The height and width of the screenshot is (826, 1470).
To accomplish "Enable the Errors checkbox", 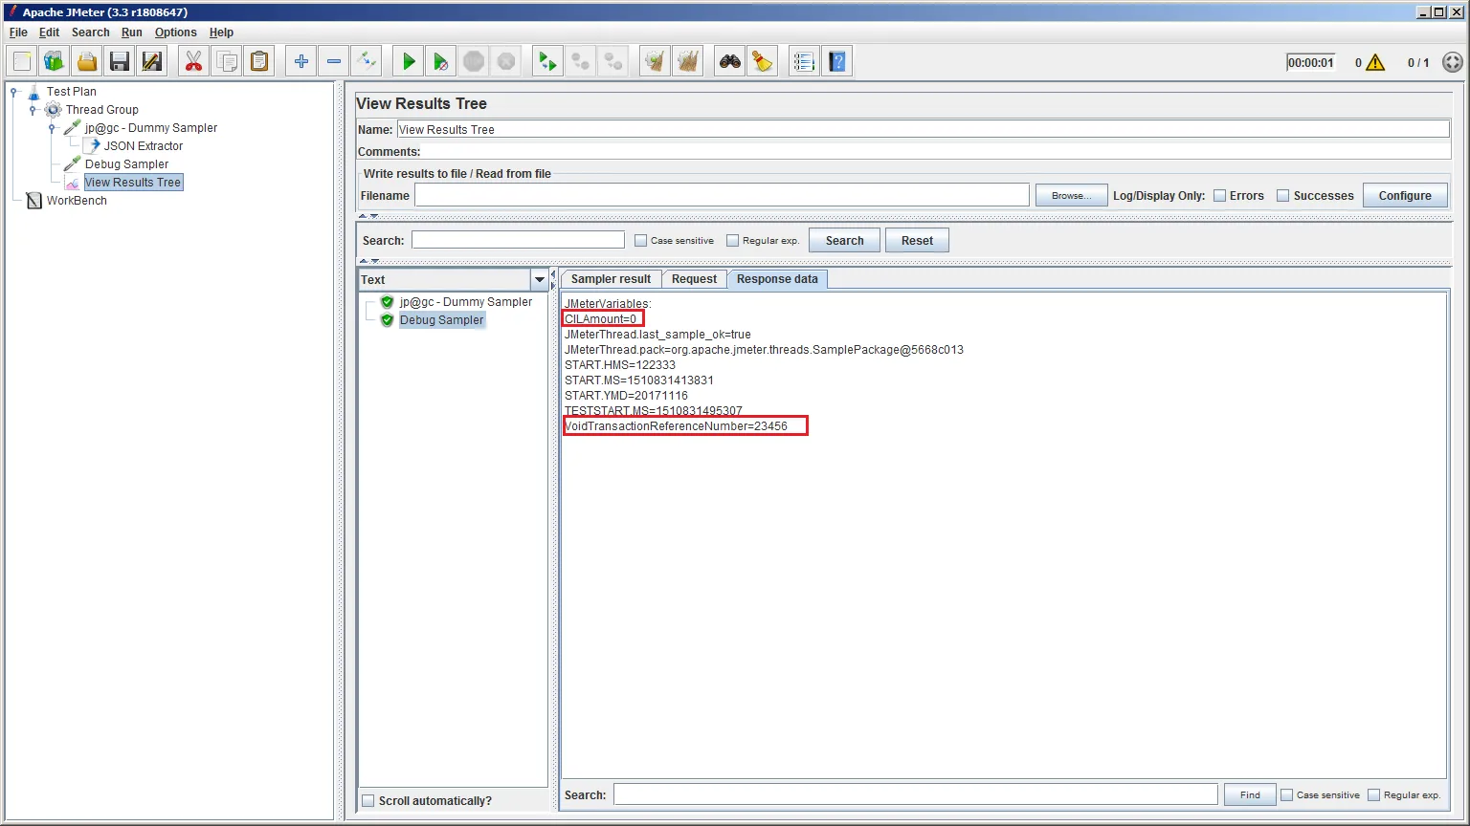I will (x=1220, y=196).
